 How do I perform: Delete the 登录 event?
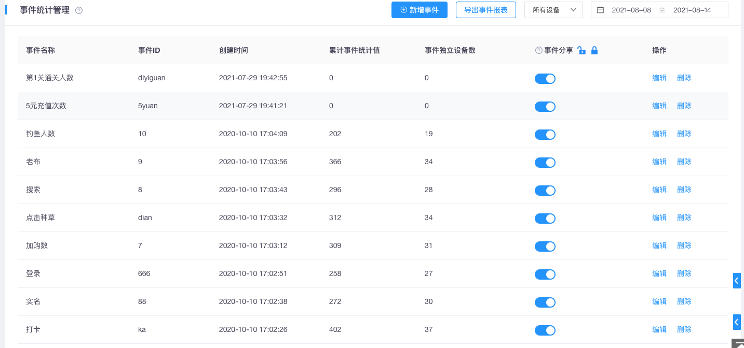684,273
